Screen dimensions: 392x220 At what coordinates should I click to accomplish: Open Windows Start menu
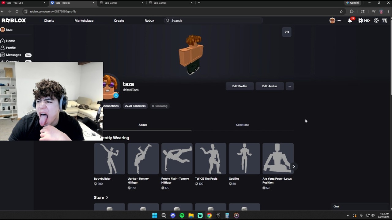point(155,215)
